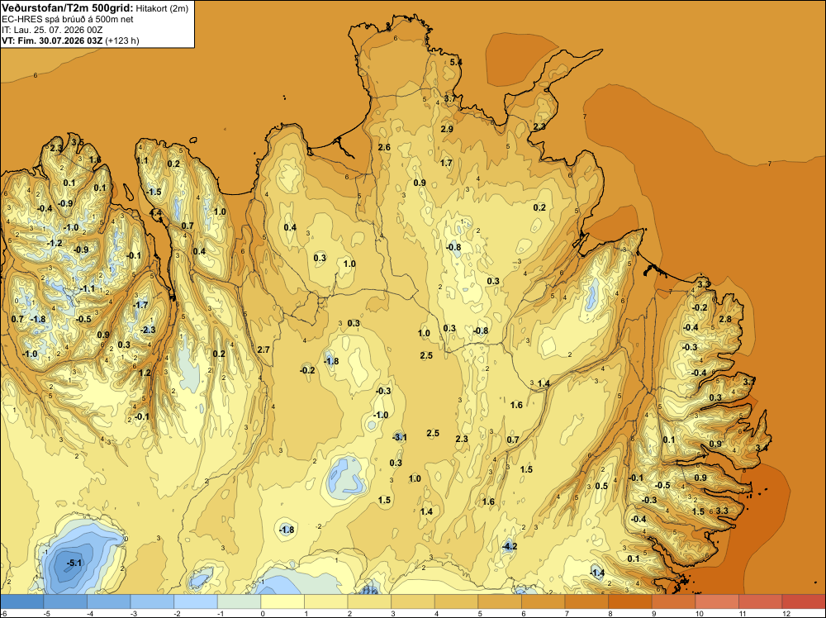The height and width of the screenshot is (618, 826).
Task: Click the -1.2 temperature value
Action: (x=55, y=243)
